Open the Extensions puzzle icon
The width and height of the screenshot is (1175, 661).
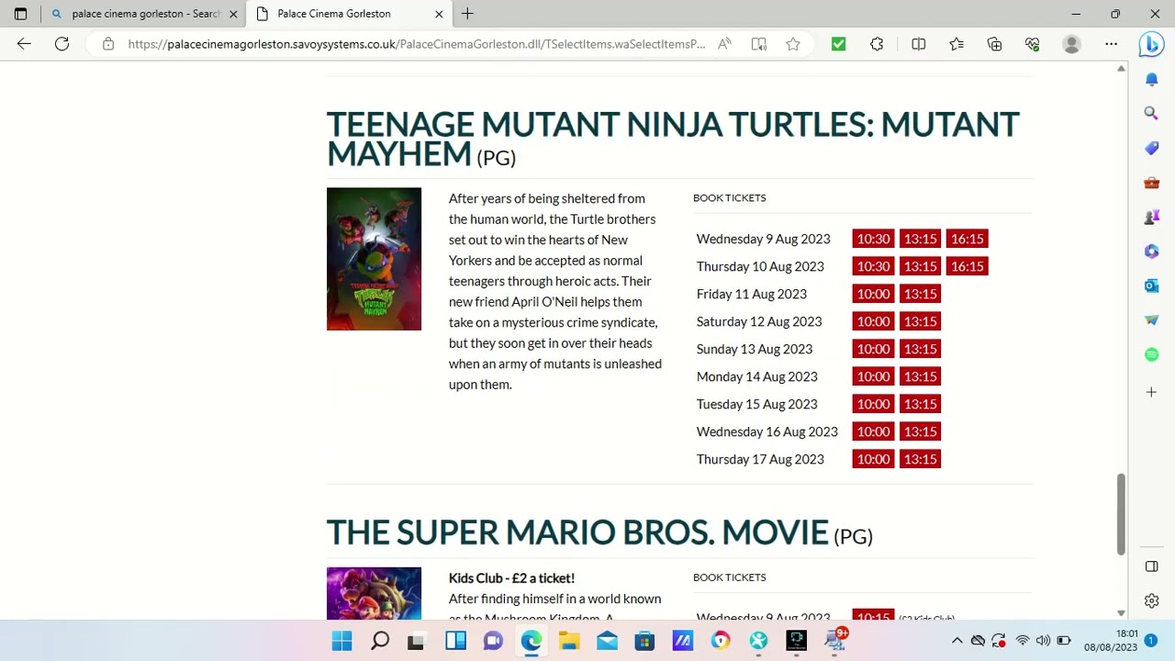(x=877, y=44)
